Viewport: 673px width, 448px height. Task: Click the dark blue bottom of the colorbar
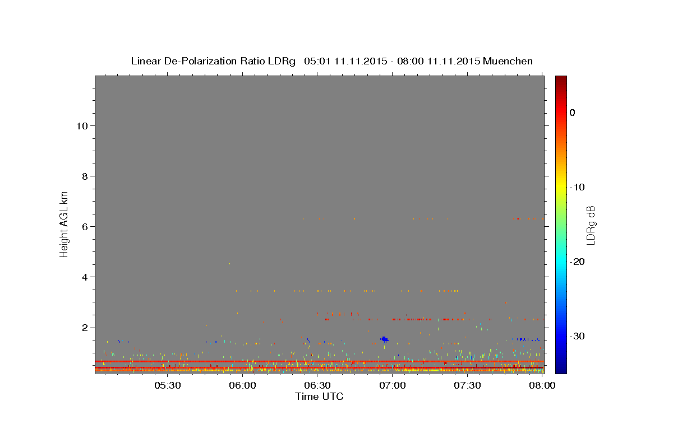coord(561,367)
